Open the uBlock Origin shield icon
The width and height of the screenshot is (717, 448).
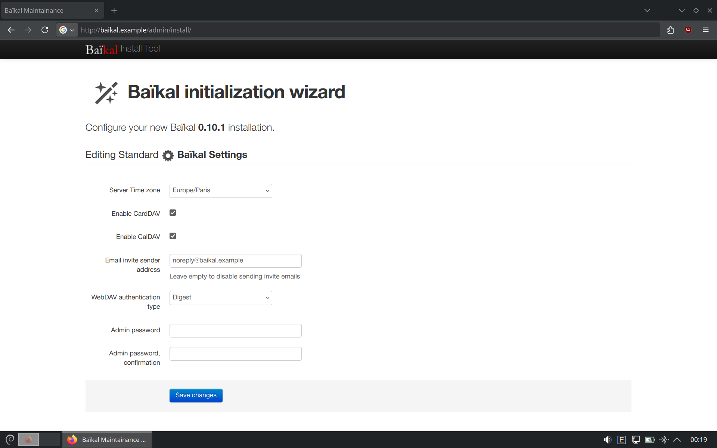click(x=688, y=30)
